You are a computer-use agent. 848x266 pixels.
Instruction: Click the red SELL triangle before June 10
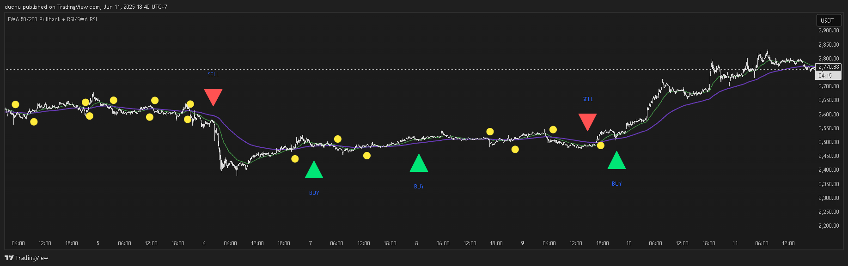click(587, 122)
